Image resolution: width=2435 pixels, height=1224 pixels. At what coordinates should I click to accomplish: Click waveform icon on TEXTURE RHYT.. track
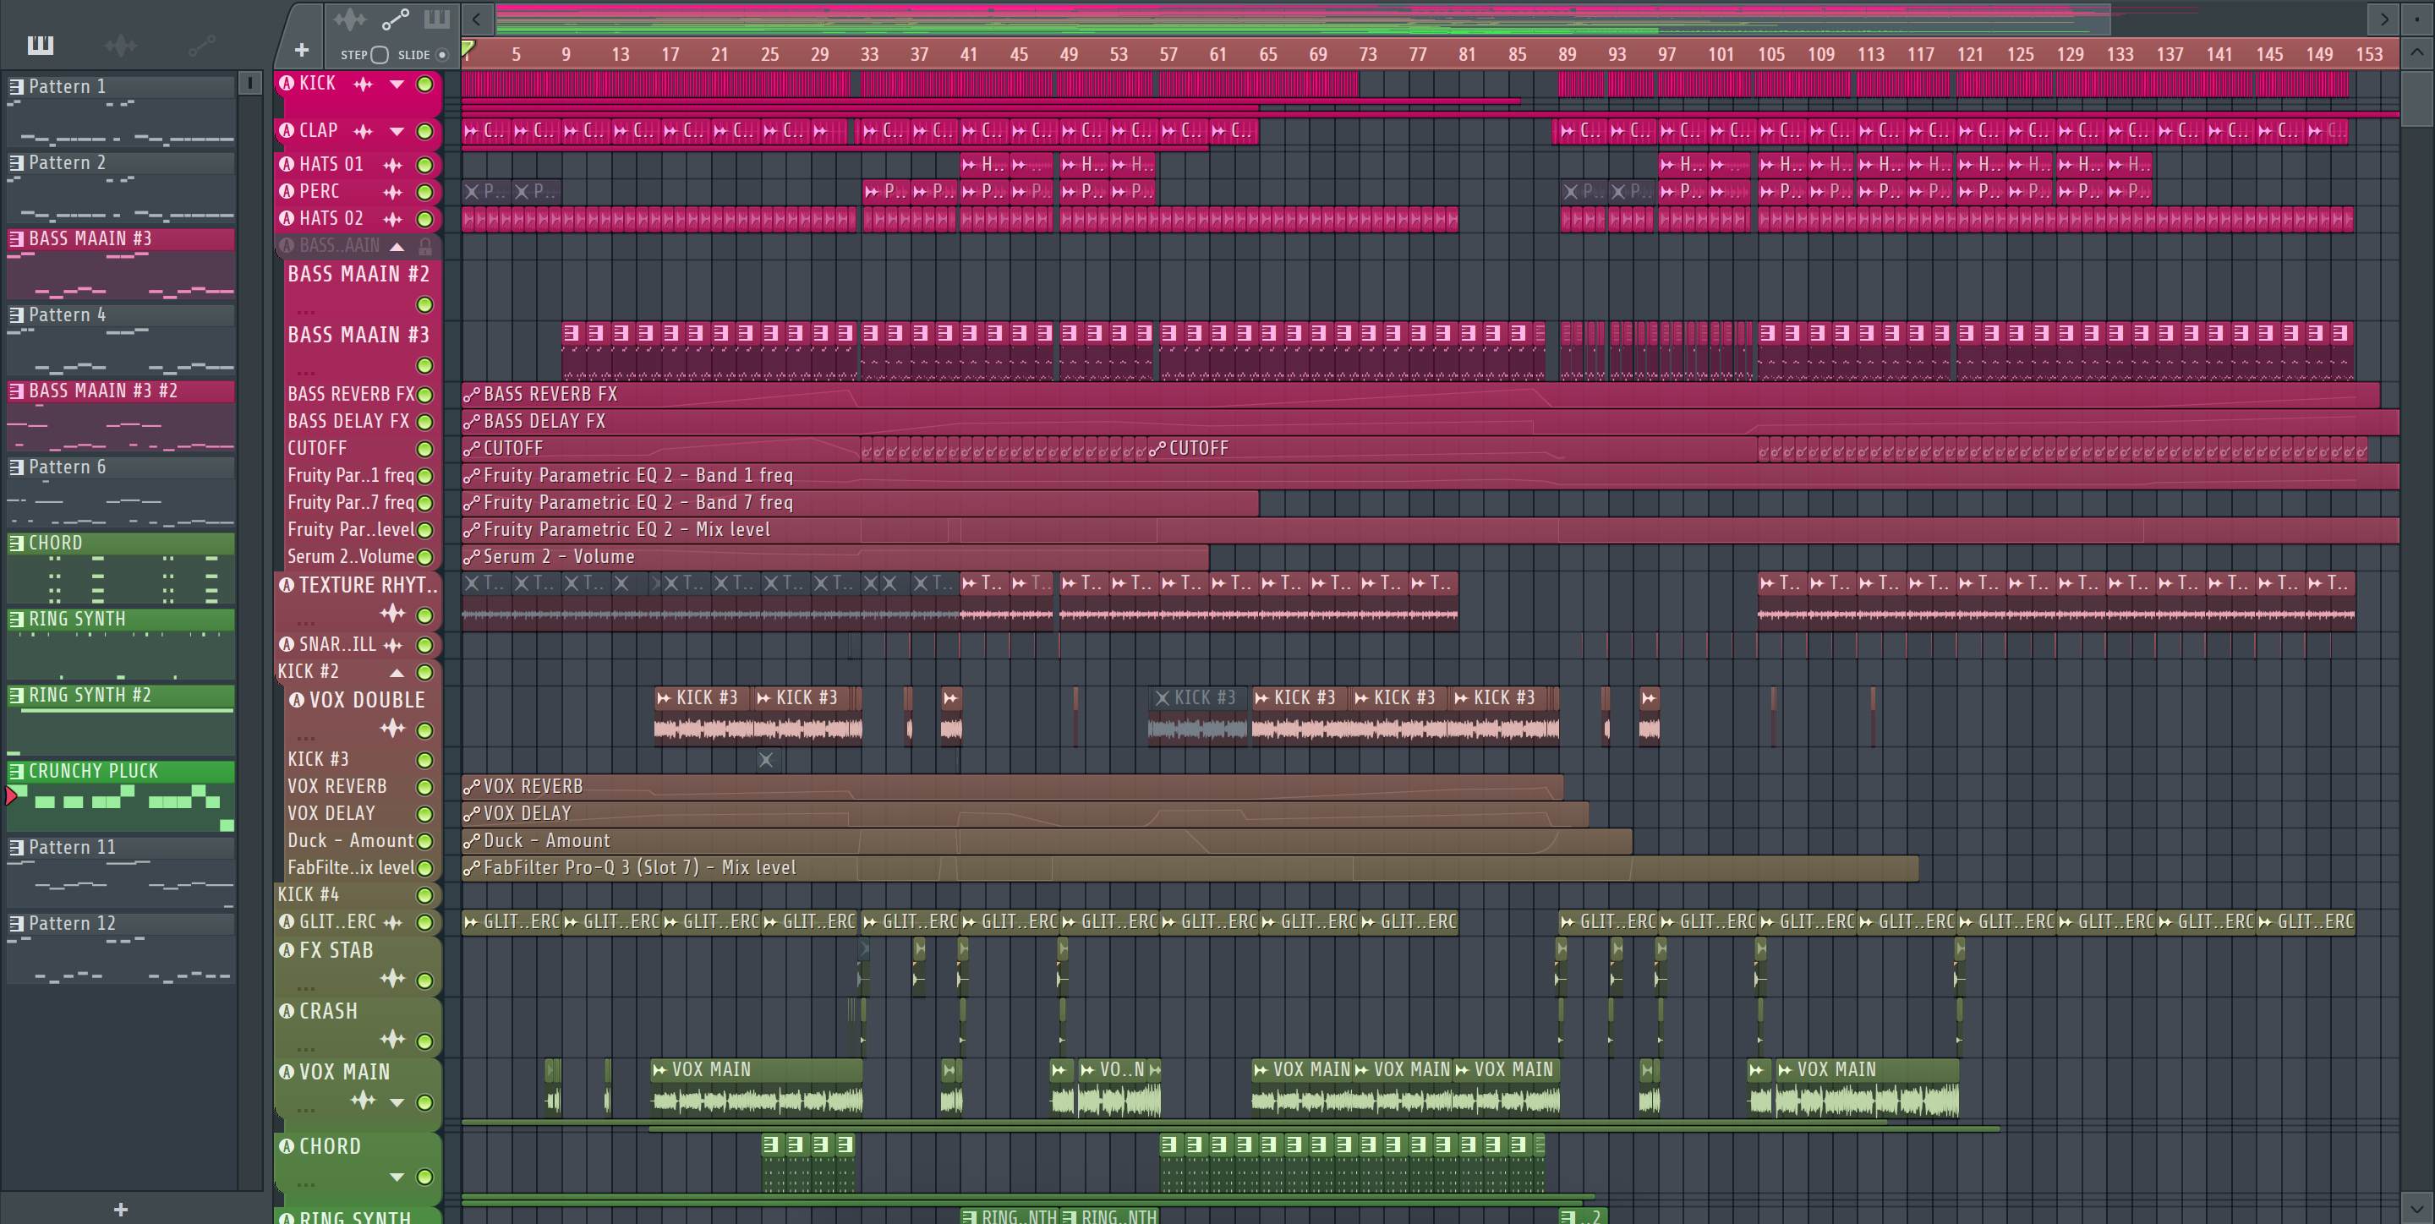coord(392,615)
